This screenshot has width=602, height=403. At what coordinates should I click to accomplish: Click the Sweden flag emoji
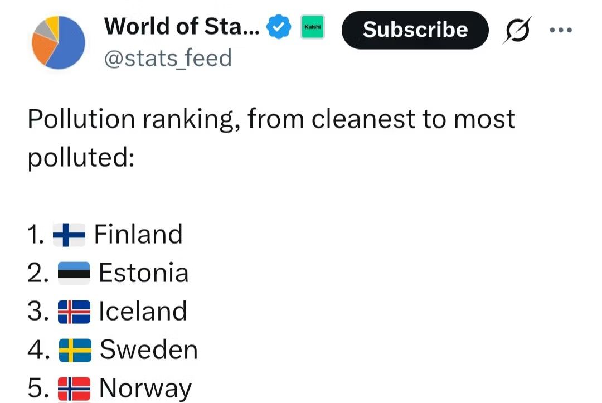75,350
